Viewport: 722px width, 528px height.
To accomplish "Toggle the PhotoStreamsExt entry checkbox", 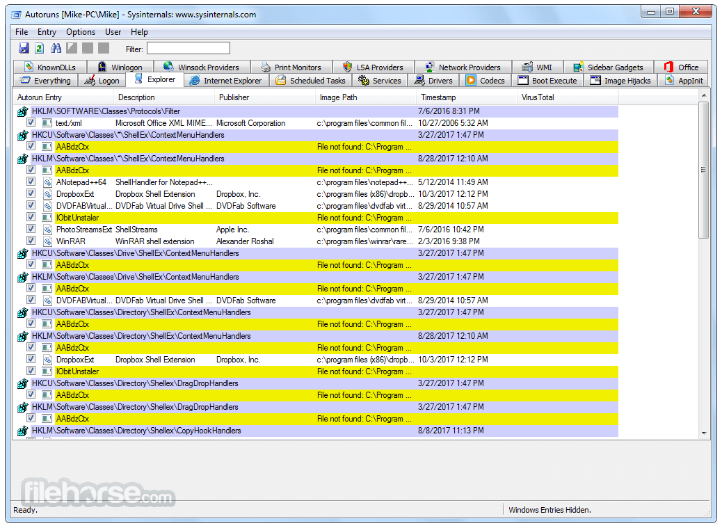I will coord(31,229).
